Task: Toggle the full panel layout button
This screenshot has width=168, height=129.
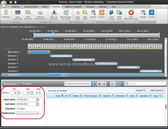Action: point(118,83)
